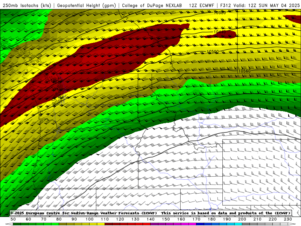Click the '250mb Isotachs (kts)' title text
301x226 pixels.
coord(27,5)
